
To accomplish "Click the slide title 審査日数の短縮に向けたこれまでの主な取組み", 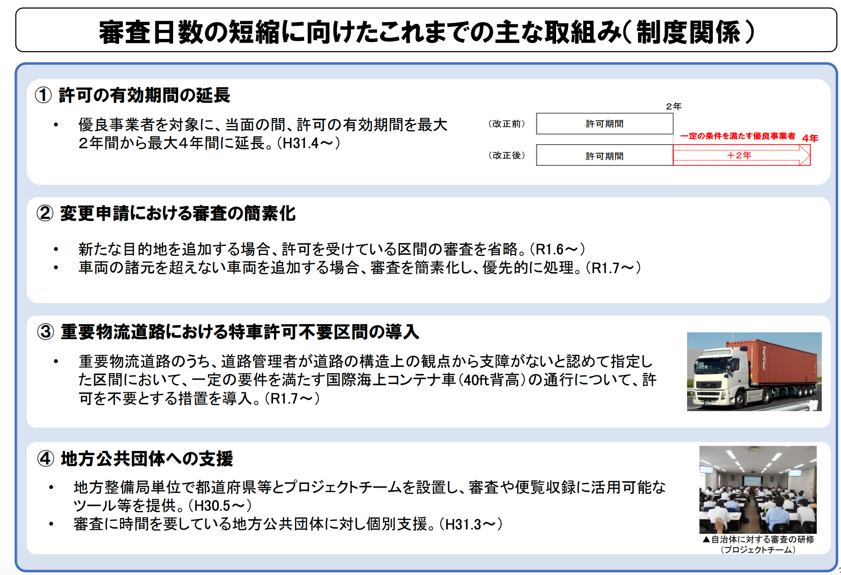I will click(427, 32).
